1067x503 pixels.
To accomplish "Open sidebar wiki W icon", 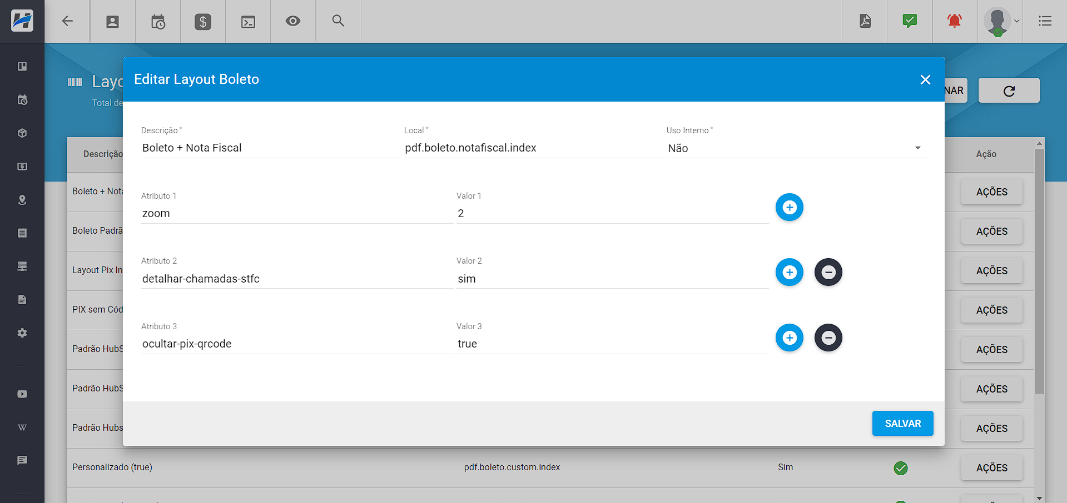I will point(22,427).
